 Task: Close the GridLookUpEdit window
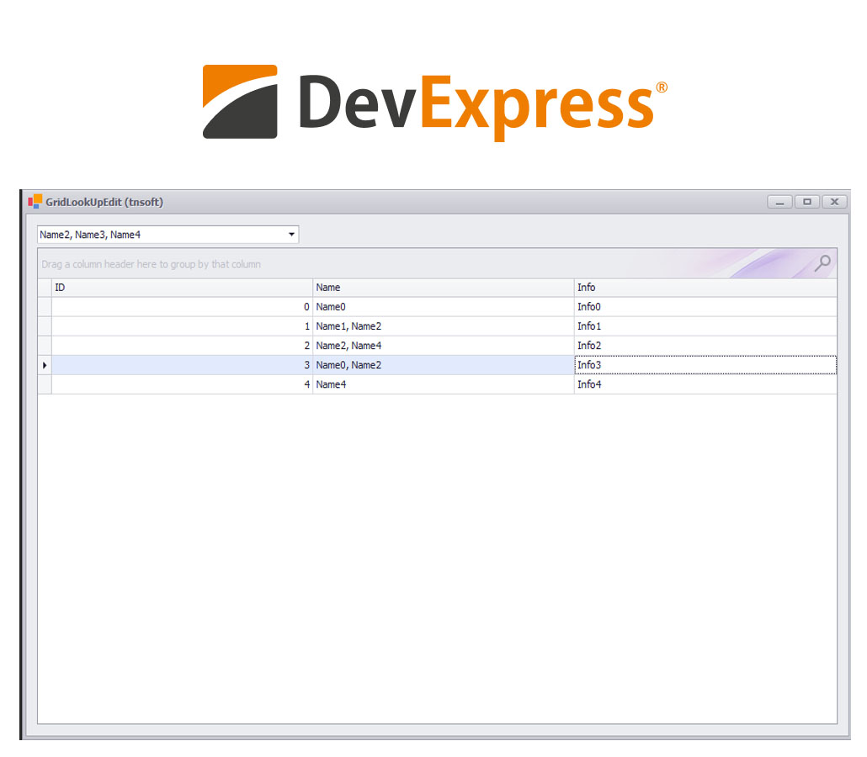(x=835, y=202)
